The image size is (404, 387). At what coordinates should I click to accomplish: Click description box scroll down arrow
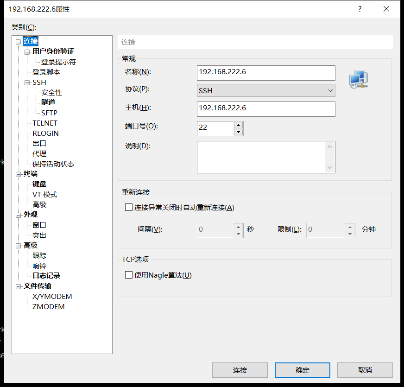[329, 167]
